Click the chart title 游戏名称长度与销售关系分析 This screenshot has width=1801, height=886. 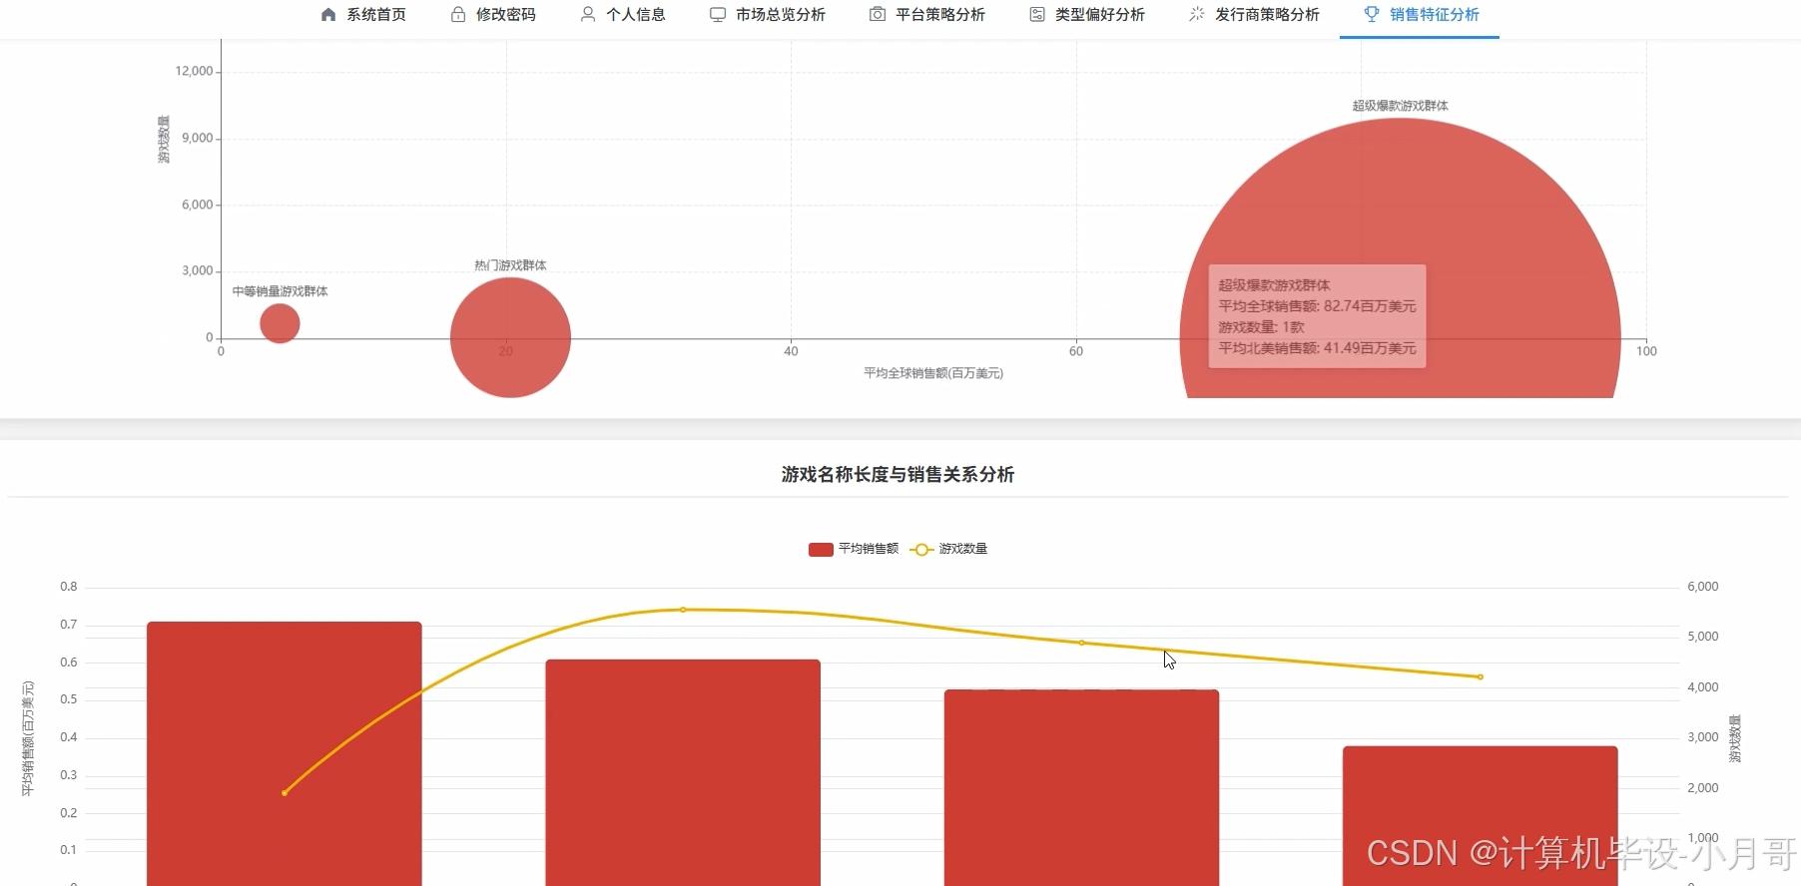898,475
